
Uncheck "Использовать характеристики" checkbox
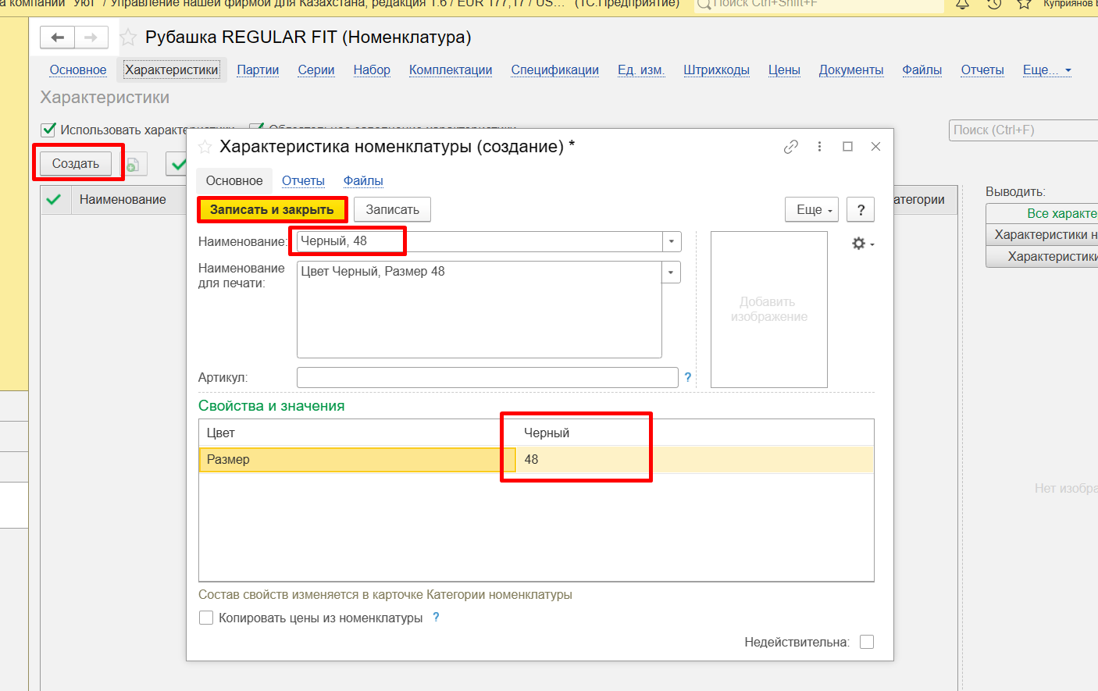48,130
